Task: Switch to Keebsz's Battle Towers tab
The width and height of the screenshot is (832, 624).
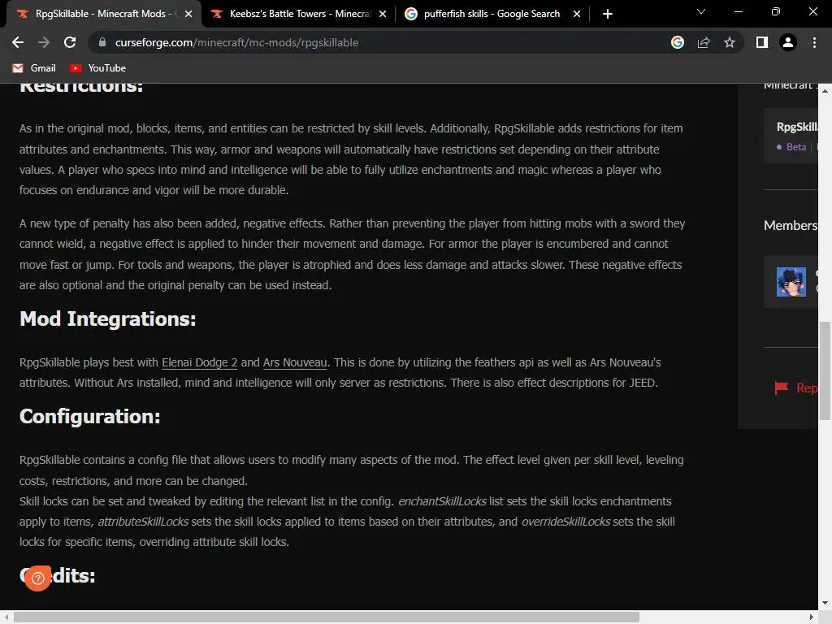Action: pos(299,14)
